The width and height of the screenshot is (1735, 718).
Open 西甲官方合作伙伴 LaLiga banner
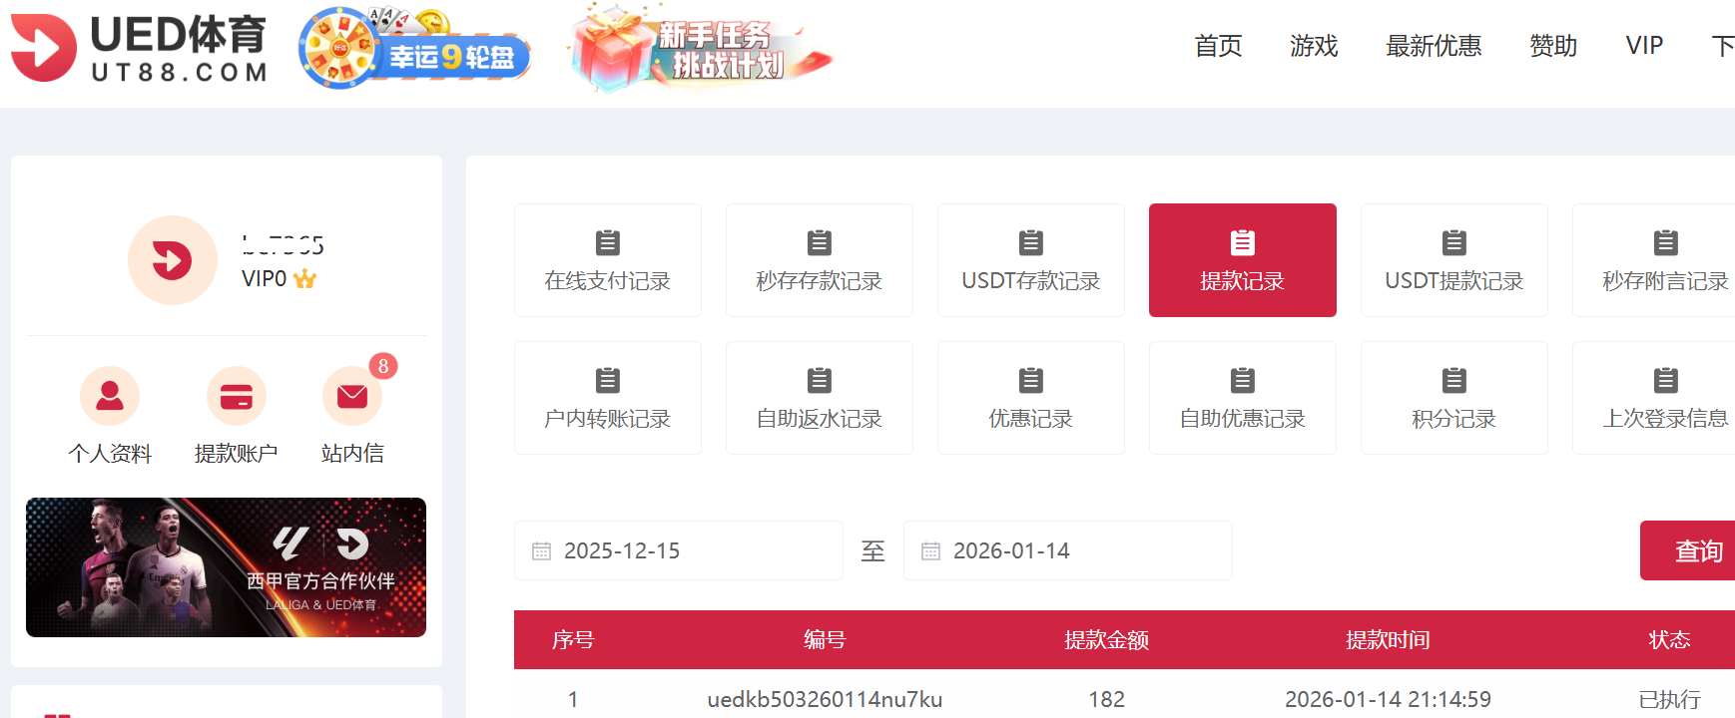(226, 567)
